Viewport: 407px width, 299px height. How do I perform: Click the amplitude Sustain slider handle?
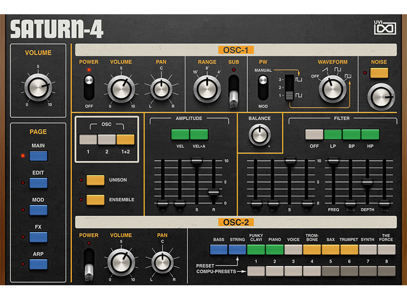[197, 161]
